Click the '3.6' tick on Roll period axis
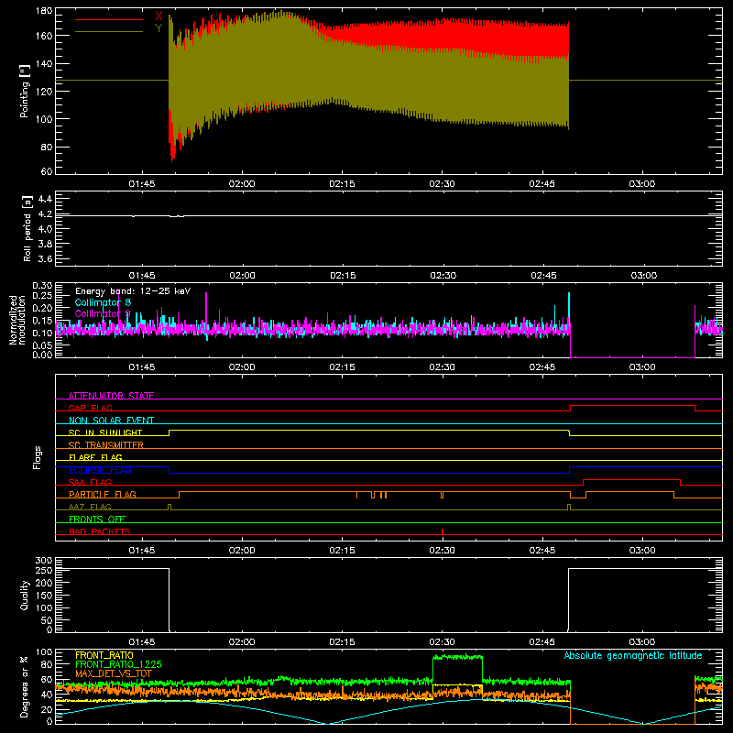733x733 pixels. (45, 259)
